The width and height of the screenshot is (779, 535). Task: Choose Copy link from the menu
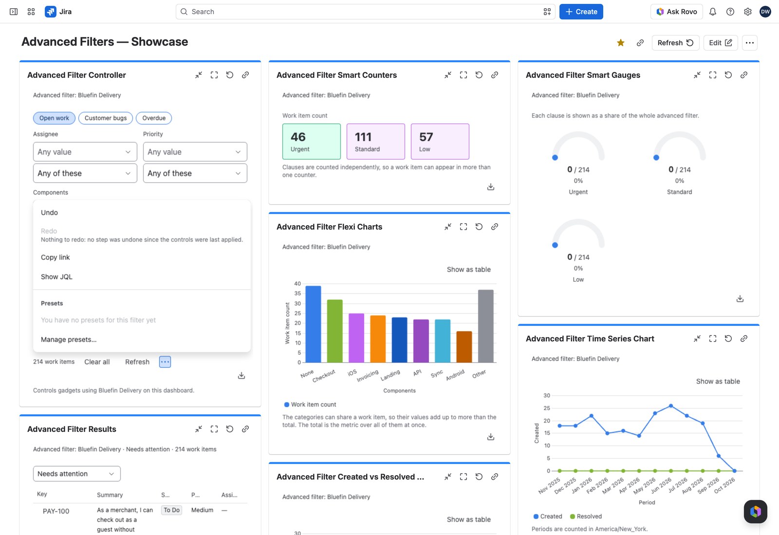tap(142, 257)
